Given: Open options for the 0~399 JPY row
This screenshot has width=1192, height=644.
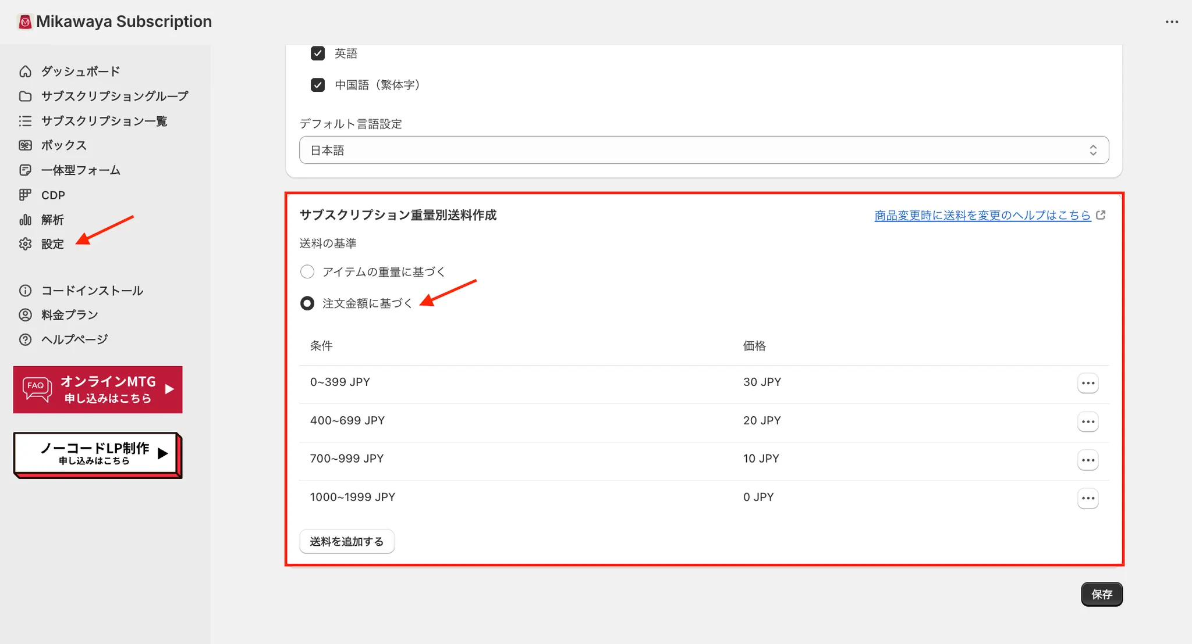Looking at the screenshot, I should pyautogui.click(x=1087, y=383).
